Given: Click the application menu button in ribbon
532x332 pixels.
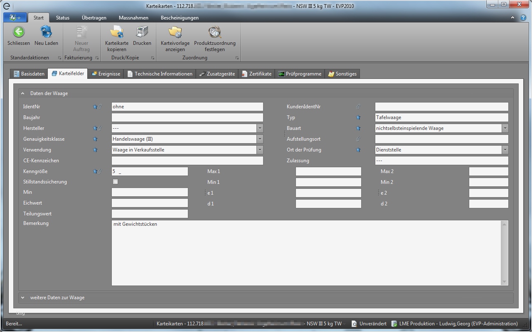Looking at the screenshot, I should (15, 18).
